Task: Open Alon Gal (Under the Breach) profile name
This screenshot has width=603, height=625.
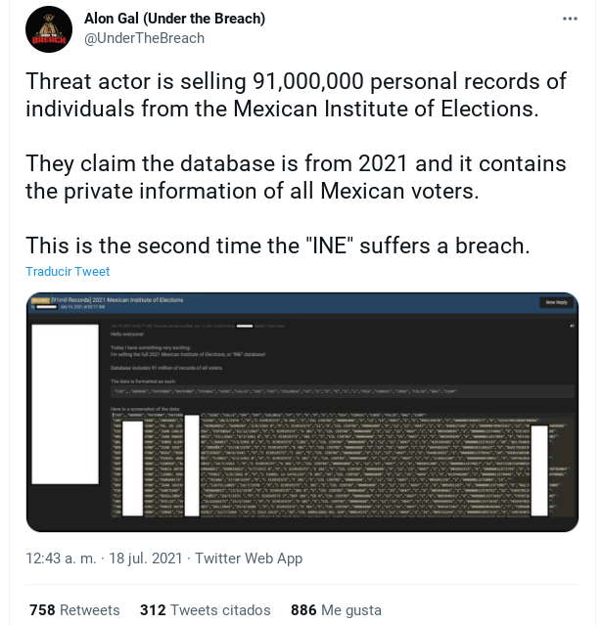Action: (175, 19)
